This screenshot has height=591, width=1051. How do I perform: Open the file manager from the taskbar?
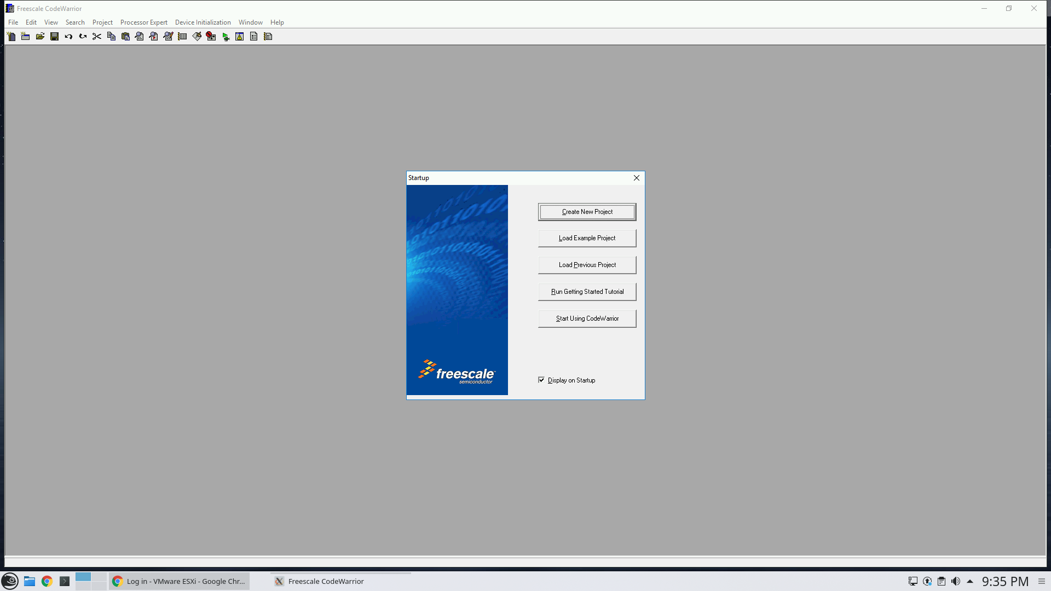tap(30, 581)
